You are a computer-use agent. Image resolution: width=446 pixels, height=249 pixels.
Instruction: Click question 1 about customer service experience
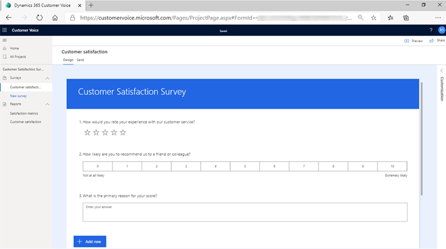click(x=137, y=122)
